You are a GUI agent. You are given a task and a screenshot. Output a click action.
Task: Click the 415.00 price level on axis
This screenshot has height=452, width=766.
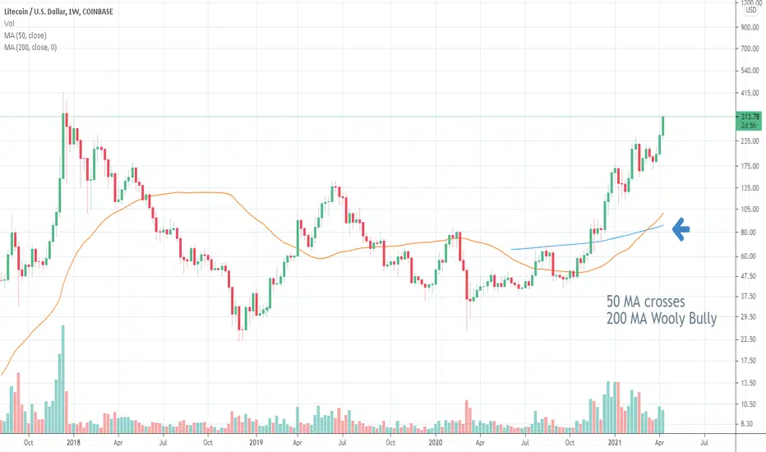(750, 93)
